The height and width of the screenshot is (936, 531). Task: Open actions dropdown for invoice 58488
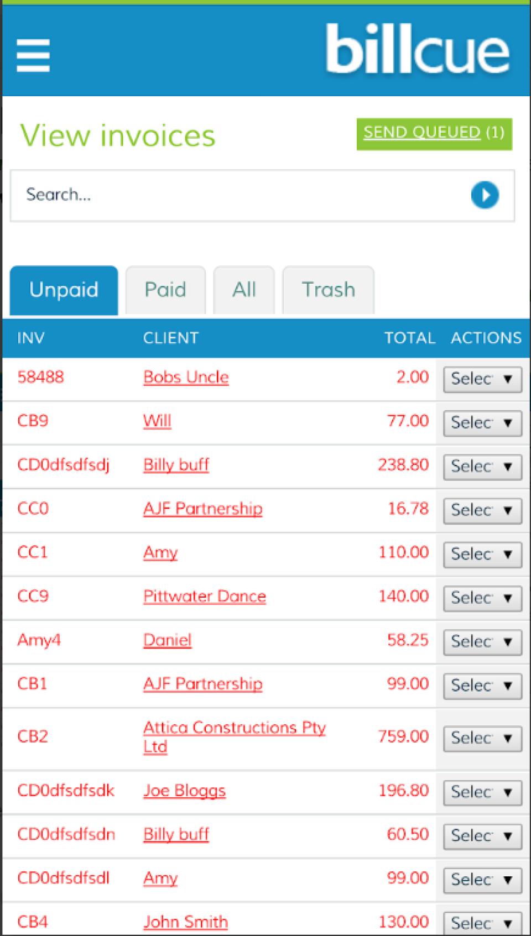482,379
